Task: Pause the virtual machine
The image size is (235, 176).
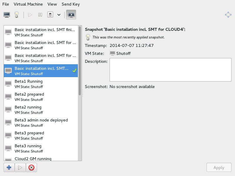Action: coord(40,15)
